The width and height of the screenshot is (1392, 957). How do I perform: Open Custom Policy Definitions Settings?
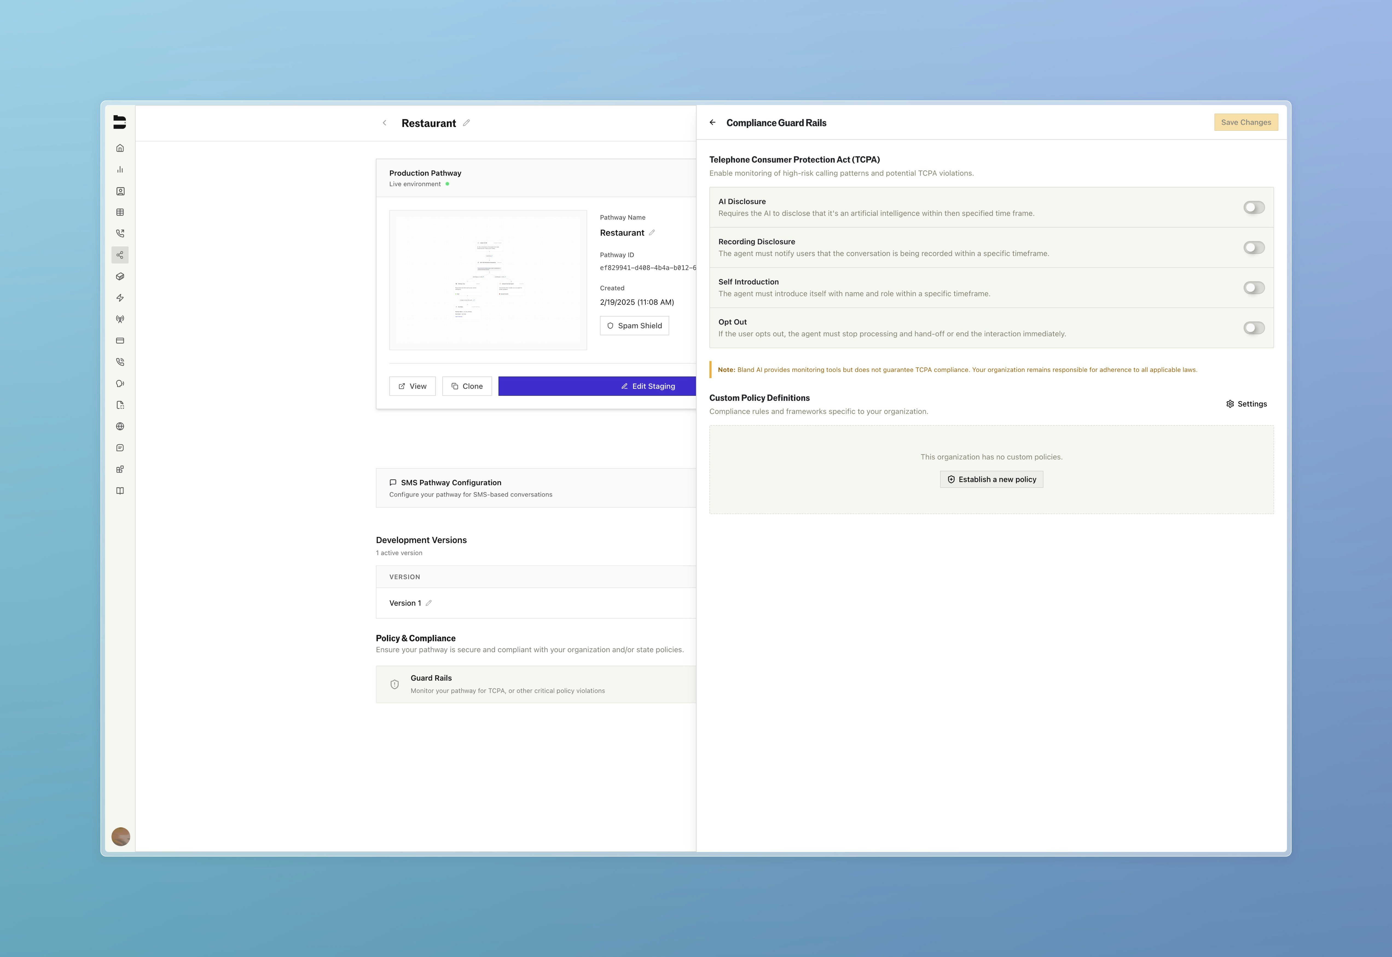click(x=1246, y=404)
